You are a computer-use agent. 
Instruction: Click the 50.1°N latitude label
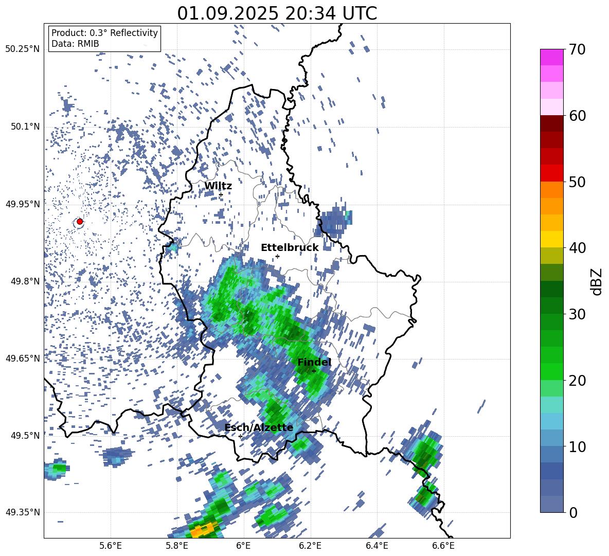25,127
